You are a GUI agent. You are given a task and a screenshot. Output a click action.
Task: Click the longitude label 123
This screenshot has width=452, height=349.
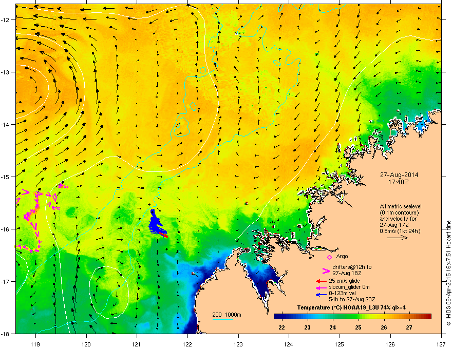(x=238, y=344)
